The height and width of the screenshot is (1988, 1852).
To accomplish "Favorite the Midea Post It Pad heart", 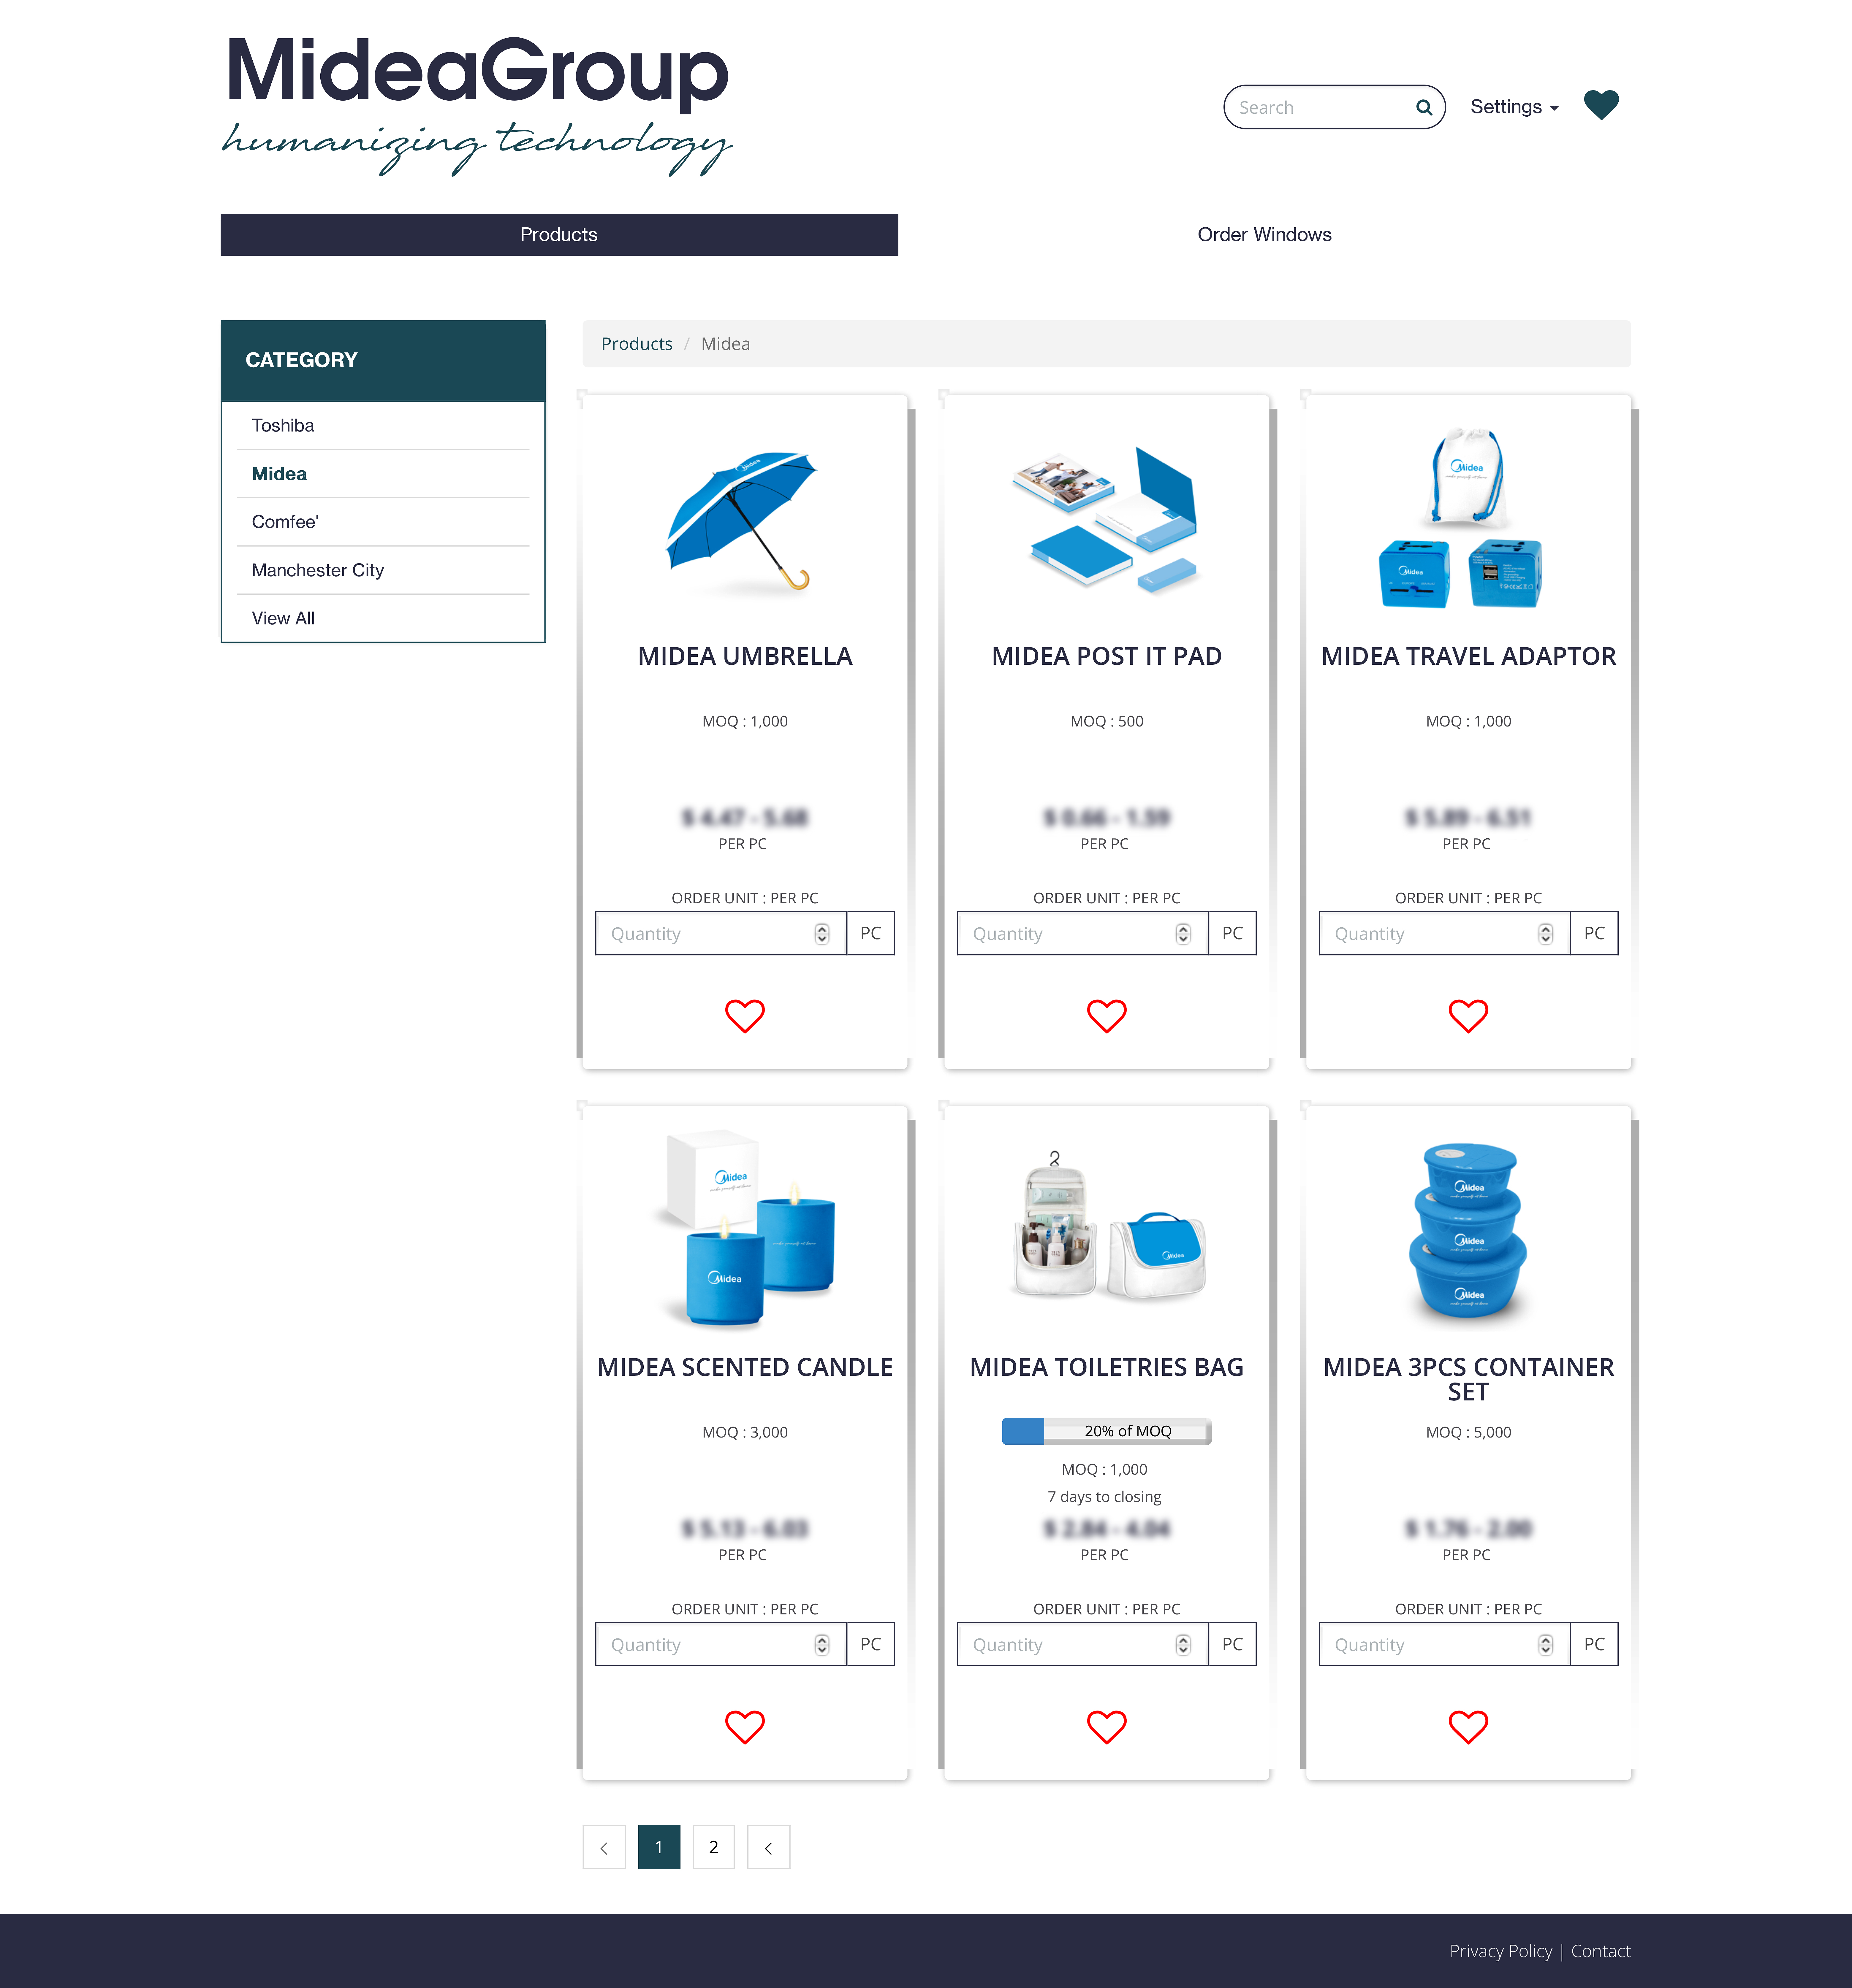I will tap(1107, 1016).
